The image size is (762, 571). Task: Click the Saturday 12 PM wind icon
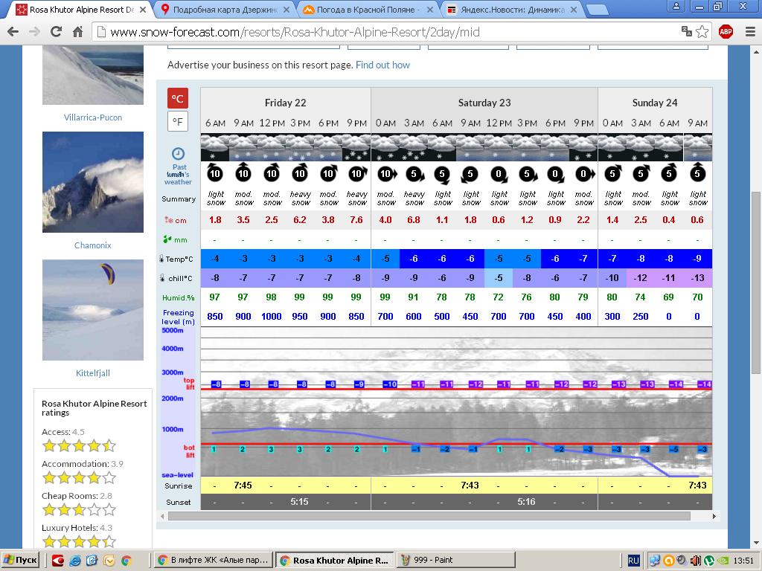coord(499,174)
